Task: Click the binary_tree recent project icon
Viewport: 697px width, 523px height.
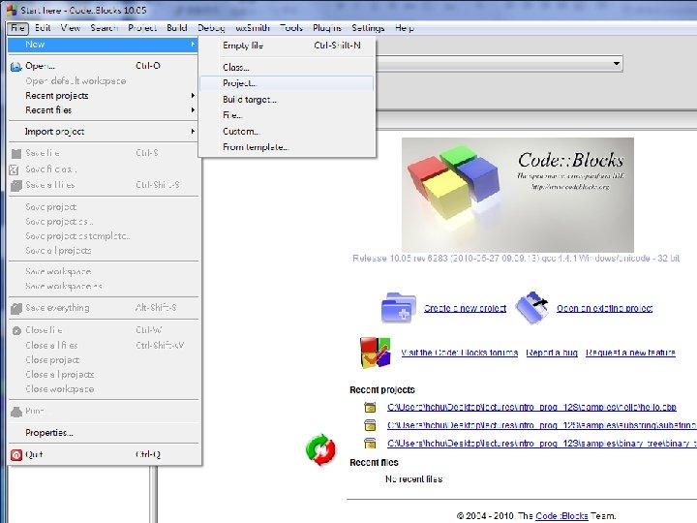Action: click(x=370, y=443)
